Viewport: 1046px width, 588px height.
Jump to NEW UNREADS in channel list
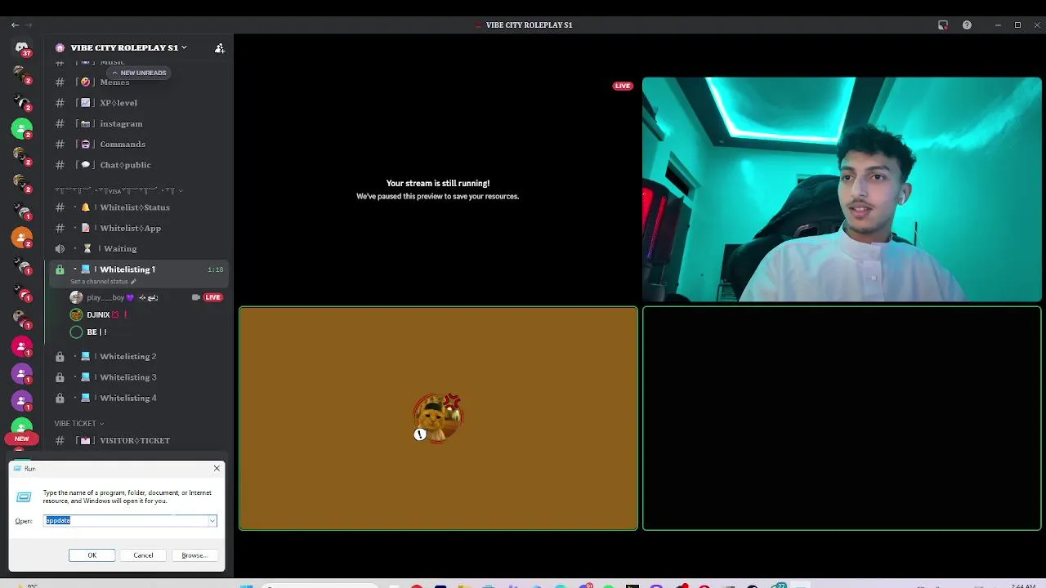pos(139,73)
